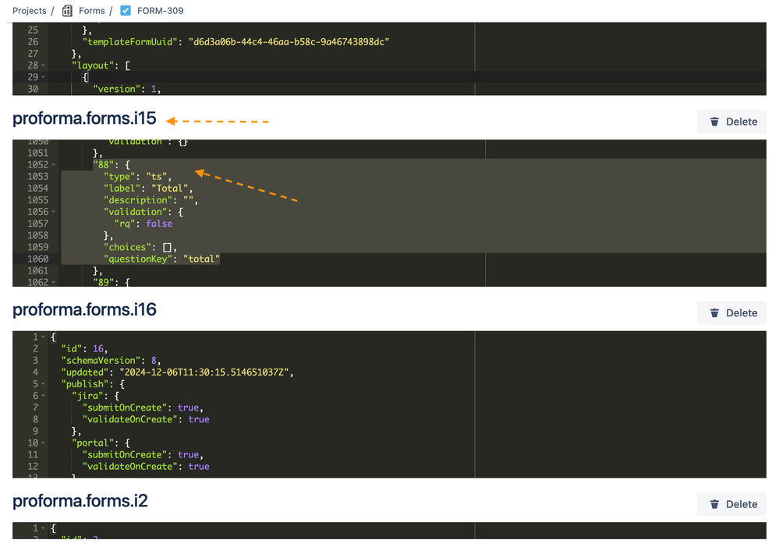Click line number 1054 in the gutter
The image size is (779, 547).
[x=37, y=189]
